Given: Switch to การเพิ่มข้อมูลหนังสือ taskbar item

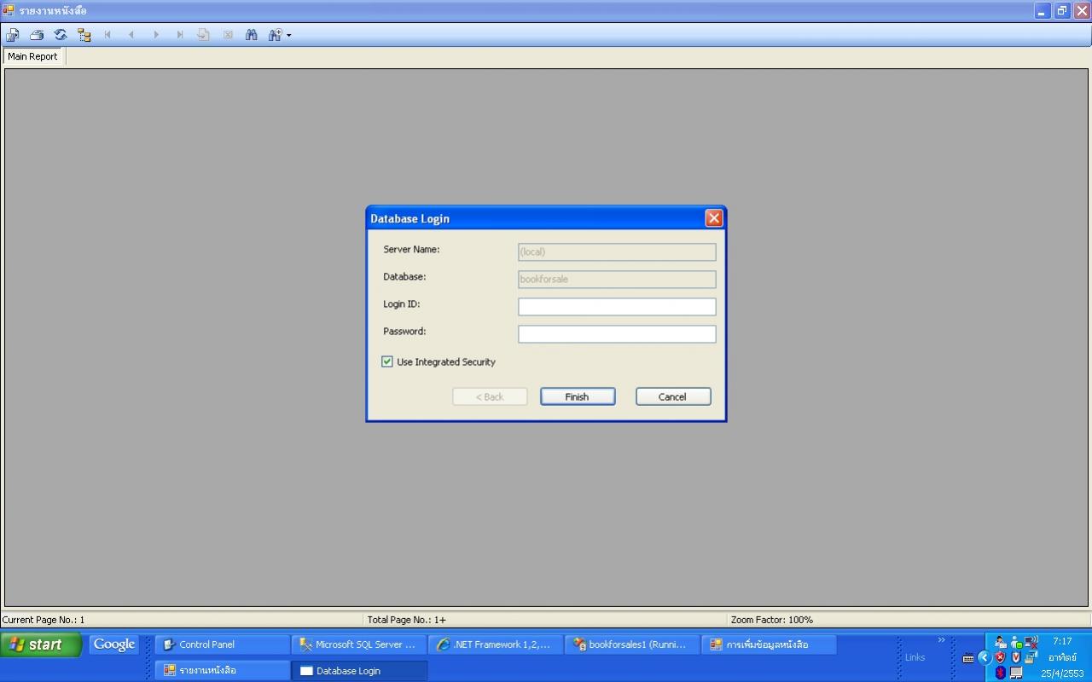Looking at the screenshot, I should tap(768, 644).
